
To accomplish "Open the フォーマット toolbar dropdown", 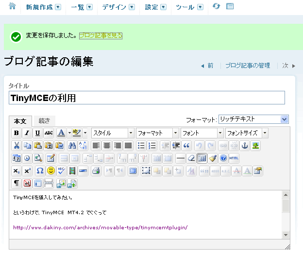I will pos(157,133).
